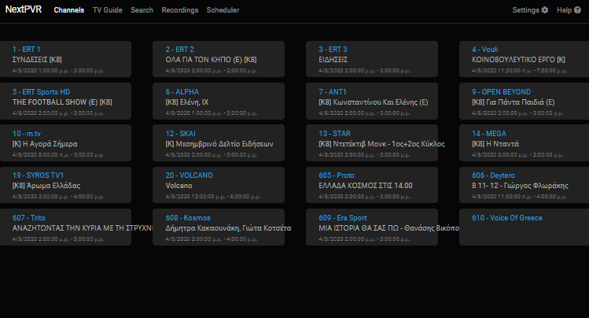Select radio channel 607 - Trito
Viewport: 589px width, 318px height.
tap(29, 217)
